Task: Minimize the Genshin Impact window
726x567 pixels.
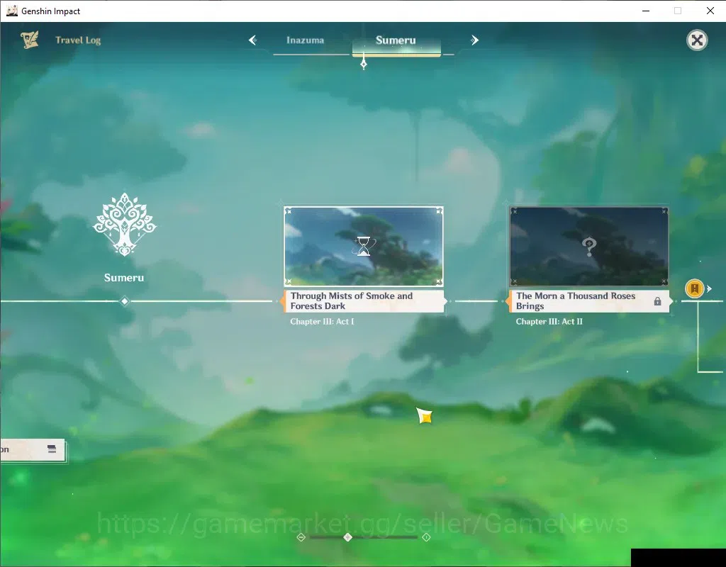Action: click(646, 11)
